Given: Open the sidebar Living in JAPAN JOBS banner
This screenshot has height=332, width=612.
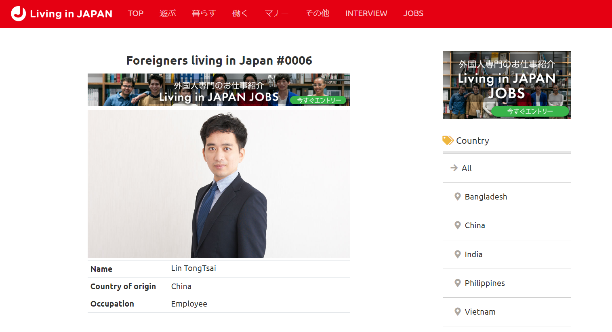Looking at the screenshot, I should 507,85.
